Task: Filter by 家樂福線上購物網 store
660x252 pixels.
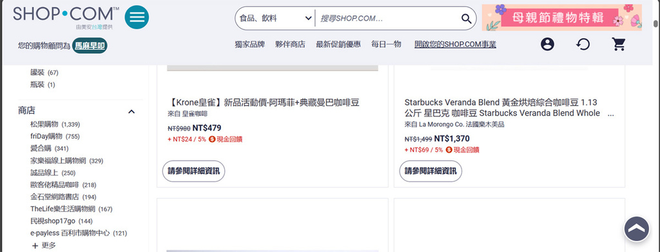Action: tap(66, 161)
